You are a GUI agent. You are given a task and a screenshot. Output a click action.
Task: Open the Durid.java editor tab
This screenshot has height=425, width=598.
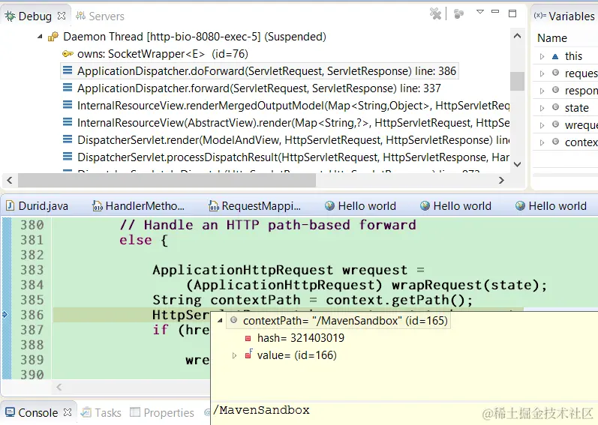pyautogui.click(x=38, y=206)
